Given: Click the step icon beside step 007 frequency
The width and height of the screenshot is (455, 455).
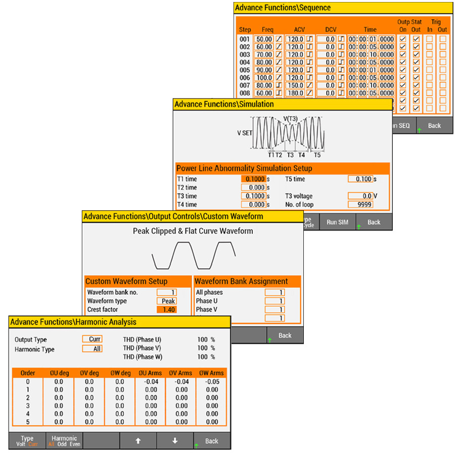Looking at the screenshot, I should (278, 85).
